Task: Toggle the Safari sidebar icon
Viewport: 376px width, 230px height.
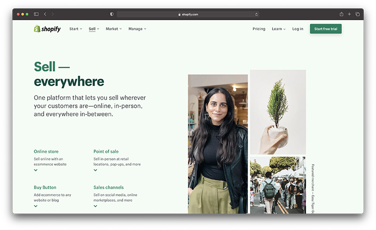Action: click(x=36, y=14)
